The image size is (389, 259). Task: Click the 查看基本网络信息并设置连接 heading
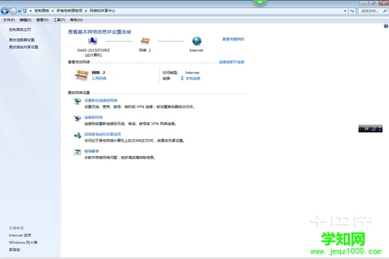click(99, 32)
